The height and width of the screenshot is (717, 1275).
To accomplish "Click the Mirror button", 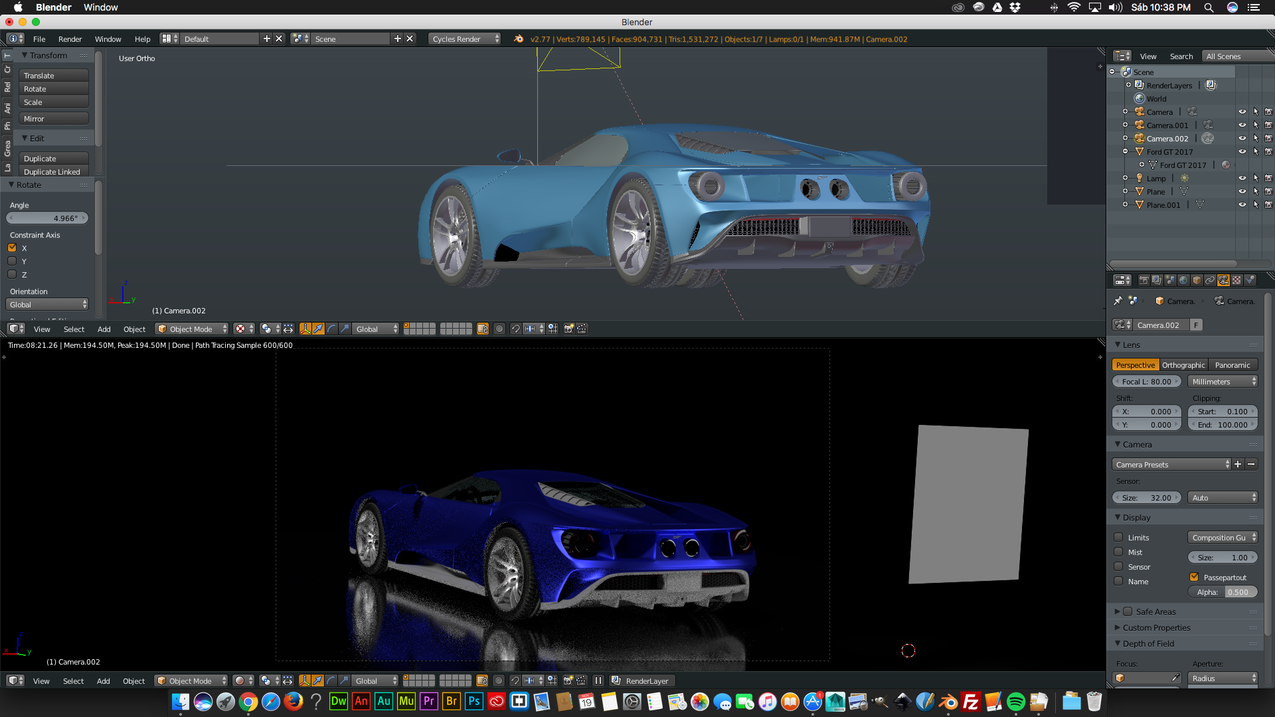I will [x=53, y=119].
